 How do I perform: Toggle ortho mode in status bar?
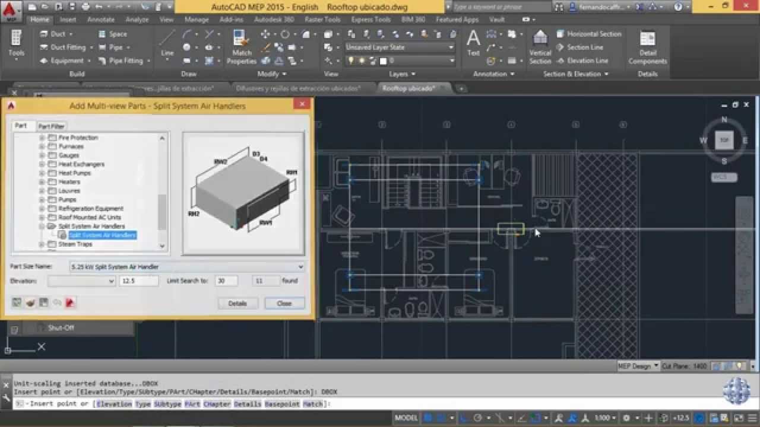464,418
